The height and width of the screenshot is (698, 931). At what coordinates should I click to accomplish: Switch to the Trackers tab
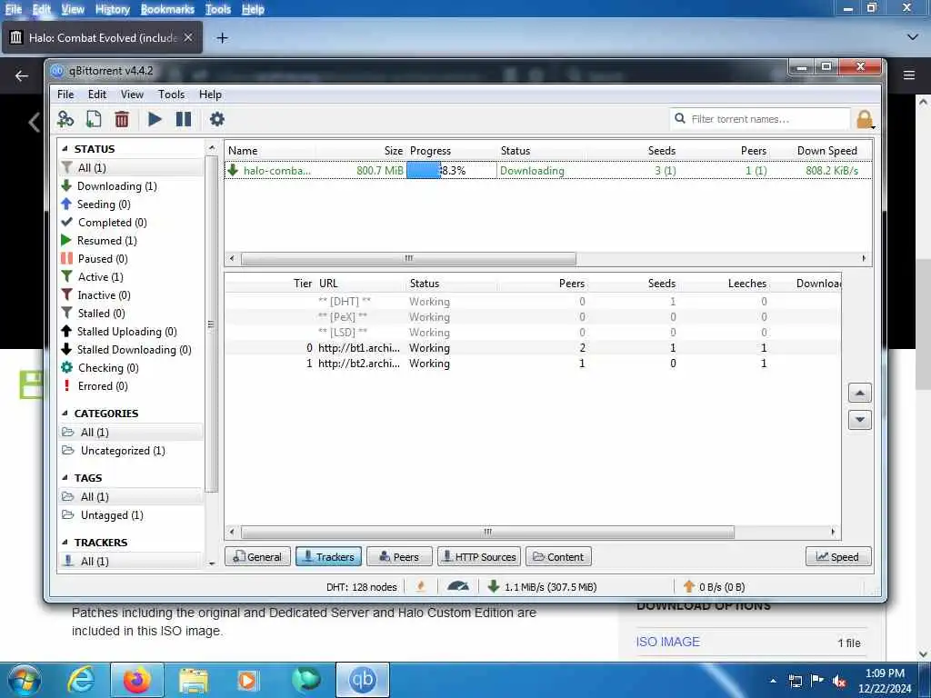tap(328, 557)
